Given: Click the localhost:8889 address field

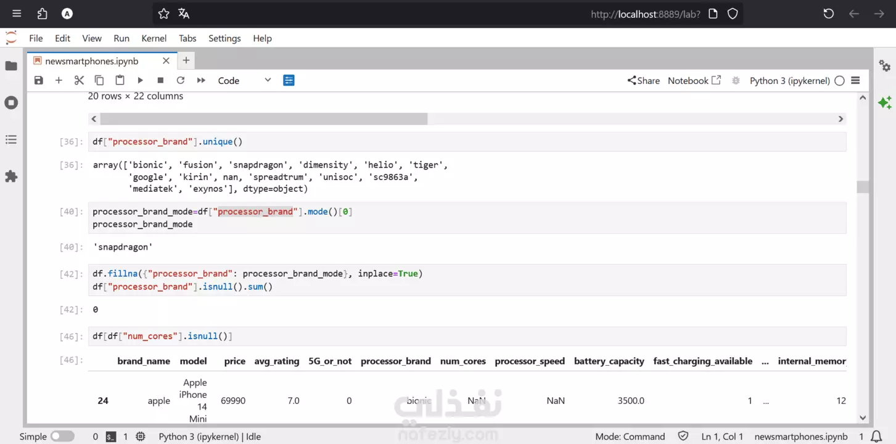Looking at the screenshot, I should pyautogui.click(x=645, y=14).
